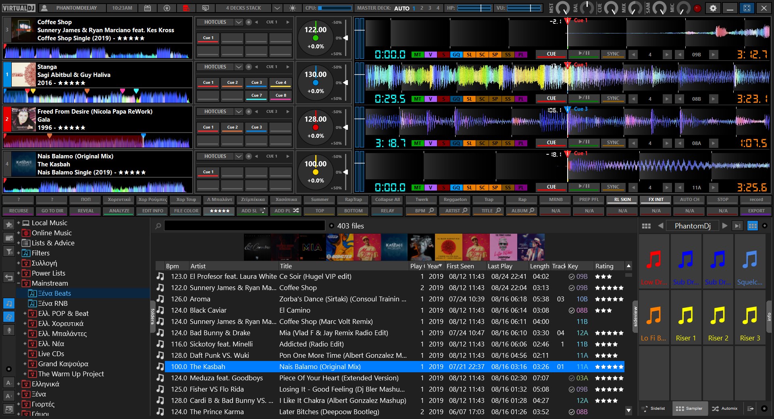The image size is (774, 419).
Task: Trigger the Squelc... sampler pad
Action: [750, 261]
